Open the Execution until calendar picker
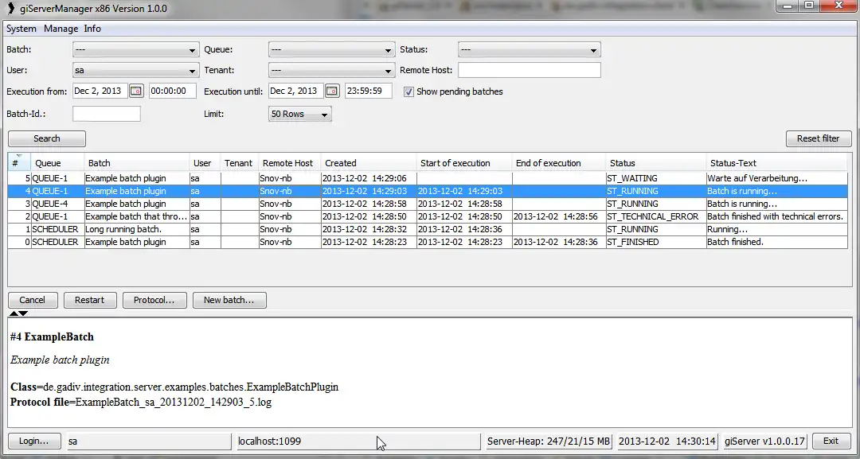860x459 pixels. pyautogui.click(x=332, y=91)
